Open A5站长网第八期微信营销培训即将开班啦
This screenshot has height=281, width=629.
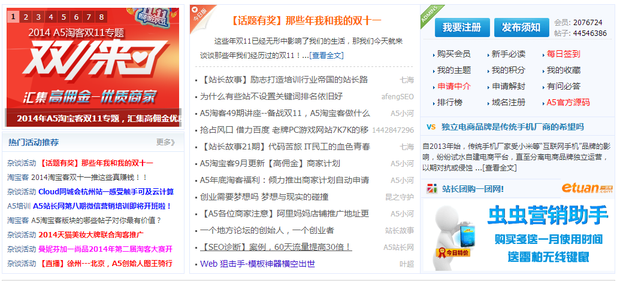point(102,206)
